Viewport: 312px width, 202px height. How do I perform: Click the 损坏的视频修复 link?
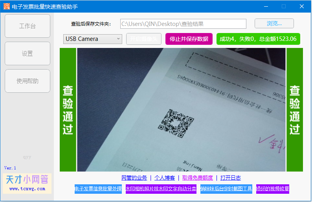pos(273,189)
